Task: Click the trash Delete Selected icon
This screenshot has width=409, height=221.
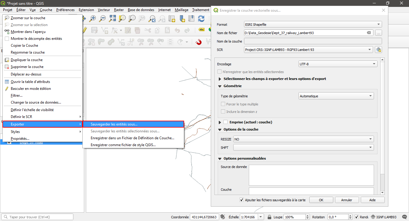Action: tap(137, 30)
